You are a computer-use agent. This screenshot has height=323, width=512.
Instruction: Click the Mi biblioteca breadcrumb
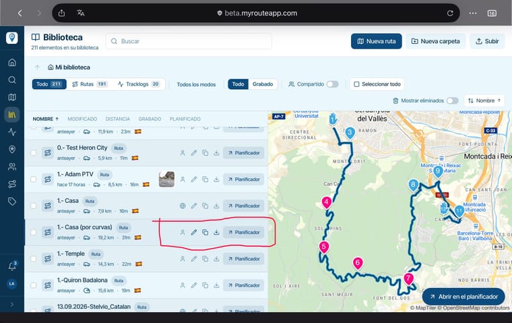click(x=69, y=67)
